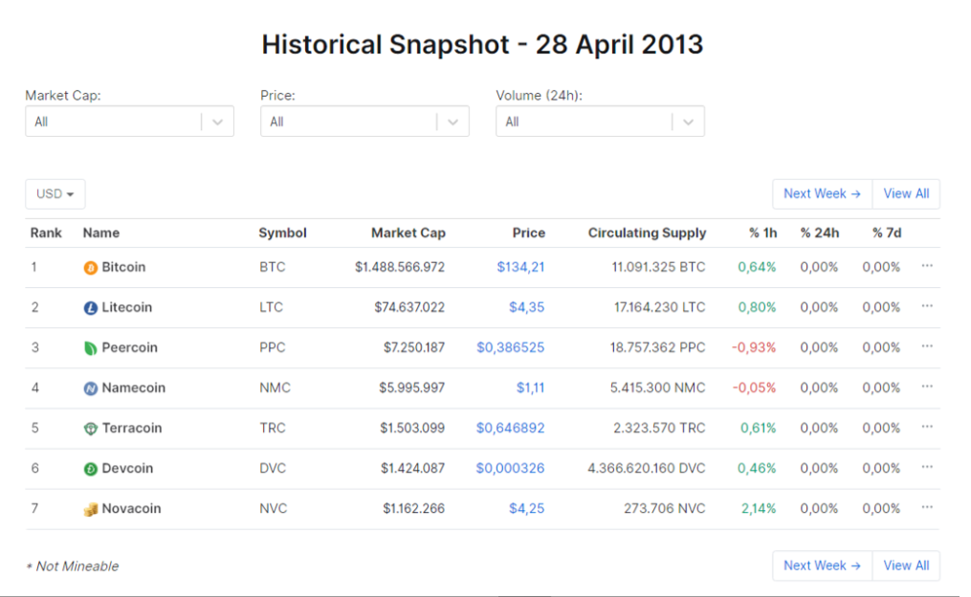Click the Litecoin blue logo icon
The height and width of the screenshot is (597, 971).
click(x=91, y=308)
